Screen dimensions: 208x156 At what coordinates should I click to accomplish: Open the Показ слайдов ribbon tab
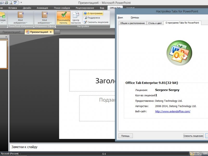click(62, 8)
